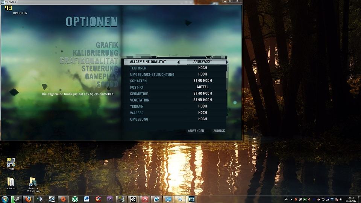This screenshot has height=203, width=361.
Task: Open Steam from the taskbar
Action: coord(17,199)
